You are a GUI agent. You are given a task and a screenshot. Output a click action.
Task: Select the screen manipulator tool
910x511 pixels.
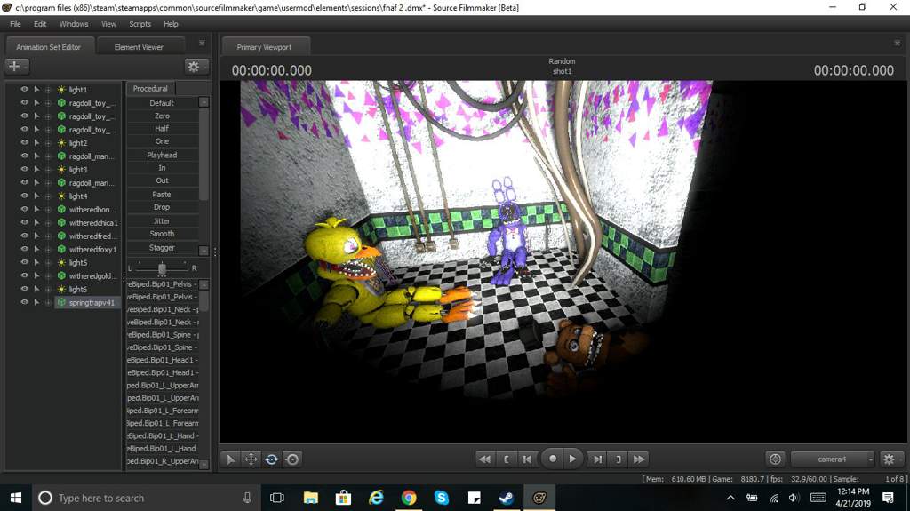[x=292, y=459]
